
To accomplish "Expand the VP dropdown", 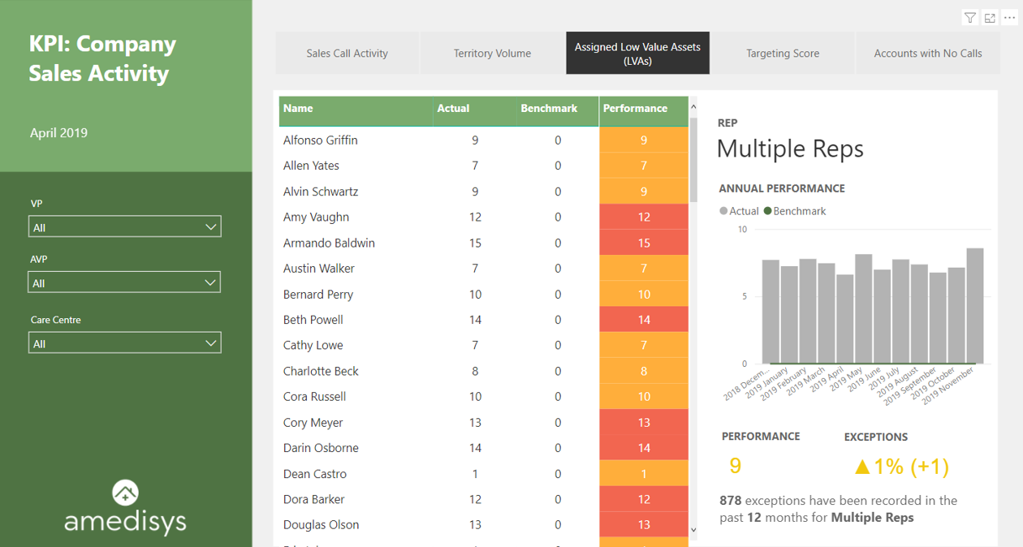I will 210,227.
